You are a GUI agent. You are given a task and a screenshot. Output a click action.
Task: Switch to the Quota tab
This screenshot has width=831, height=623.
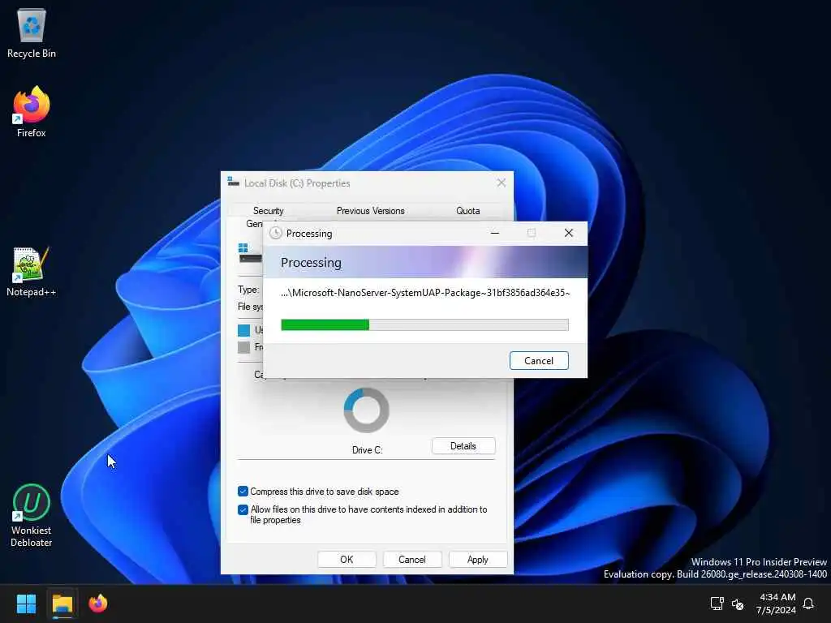coord(468,211)
